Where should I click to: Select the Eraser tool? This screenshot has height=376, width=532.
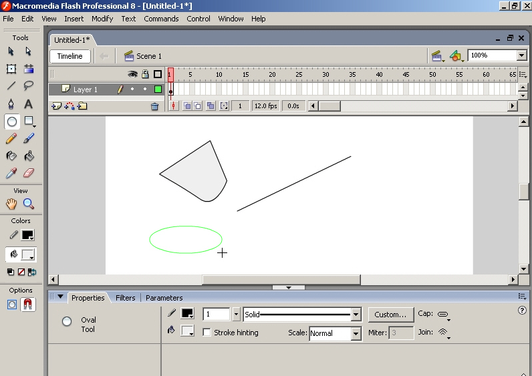pyautogui.click(x=29, y=173)
